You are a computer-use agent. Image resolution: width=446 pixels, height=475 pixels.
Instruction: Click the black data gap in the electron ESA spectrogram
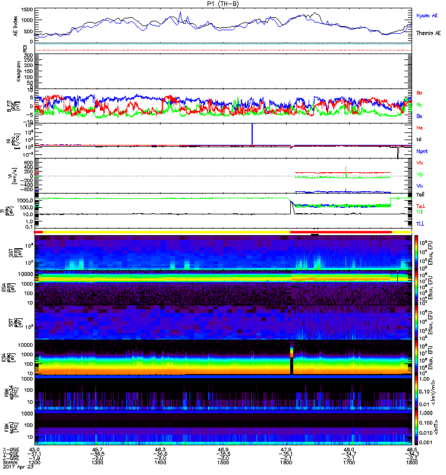(292, 366)
